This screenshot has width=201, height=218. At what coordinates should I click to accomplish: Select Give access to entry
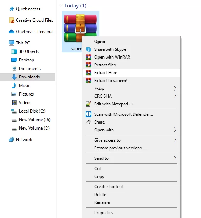tap(131, 140)
